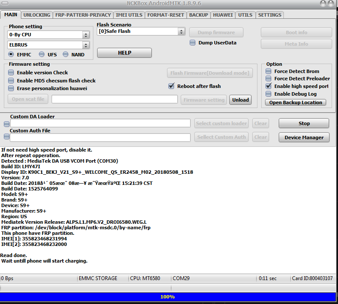Open the UTILS tab
The height and width of the screenshot is (304, 338).
246,15
